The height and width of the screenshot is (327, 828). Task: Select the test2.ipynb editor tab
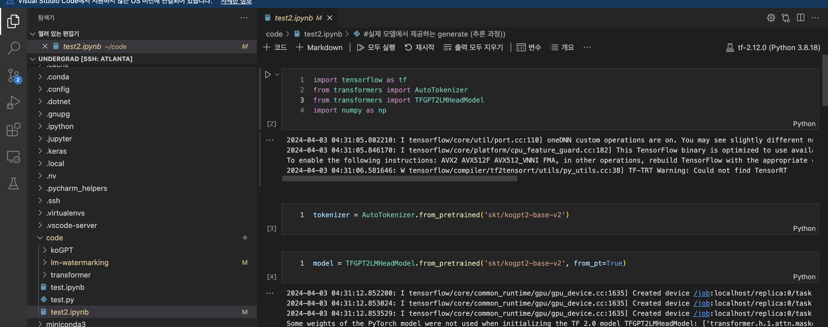(293, 18)
